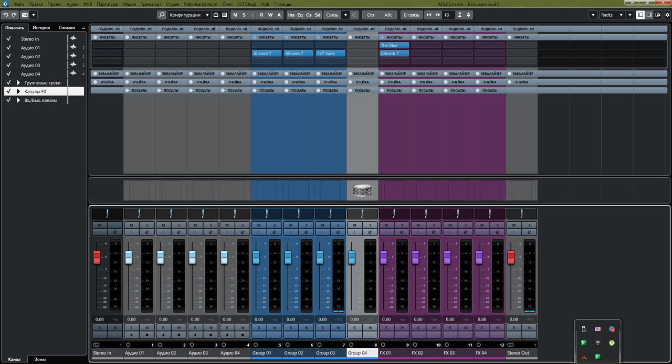Bypass all sends with Sd button
This screenshot has width=672, height=364.
[317, 15]
